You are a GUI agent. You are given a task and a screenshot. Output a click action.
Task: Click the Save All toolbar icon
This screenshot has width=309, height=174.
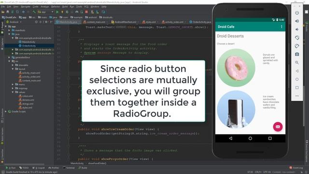point(8,12)
